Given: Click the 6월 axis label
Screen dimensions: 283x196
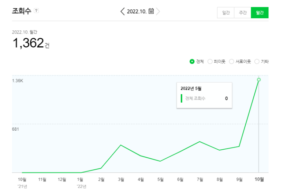Looking at the screenshot, I should 180,180.
